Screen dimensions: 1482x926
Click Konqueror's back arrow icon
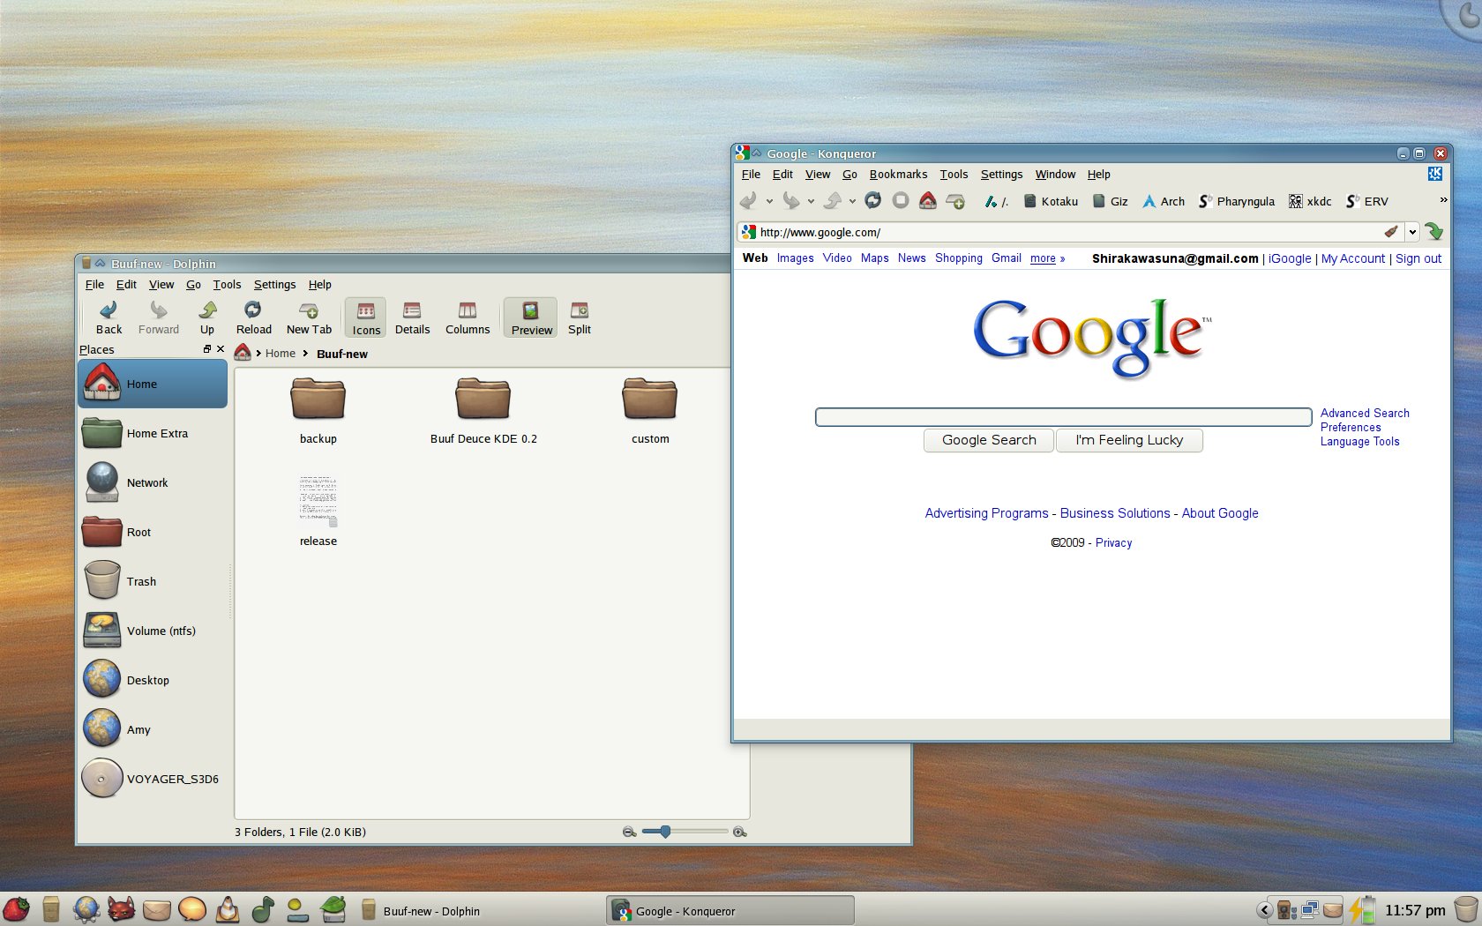748,201
